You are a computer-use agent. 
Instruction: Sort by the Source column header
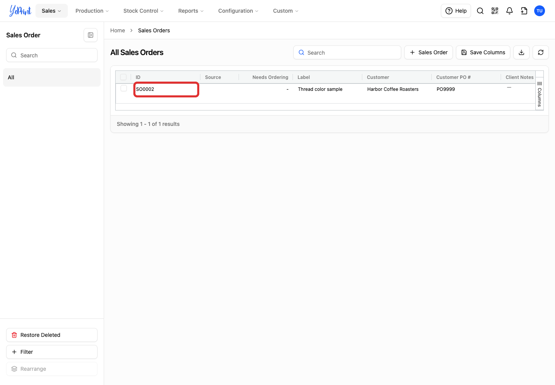(220, 77)
